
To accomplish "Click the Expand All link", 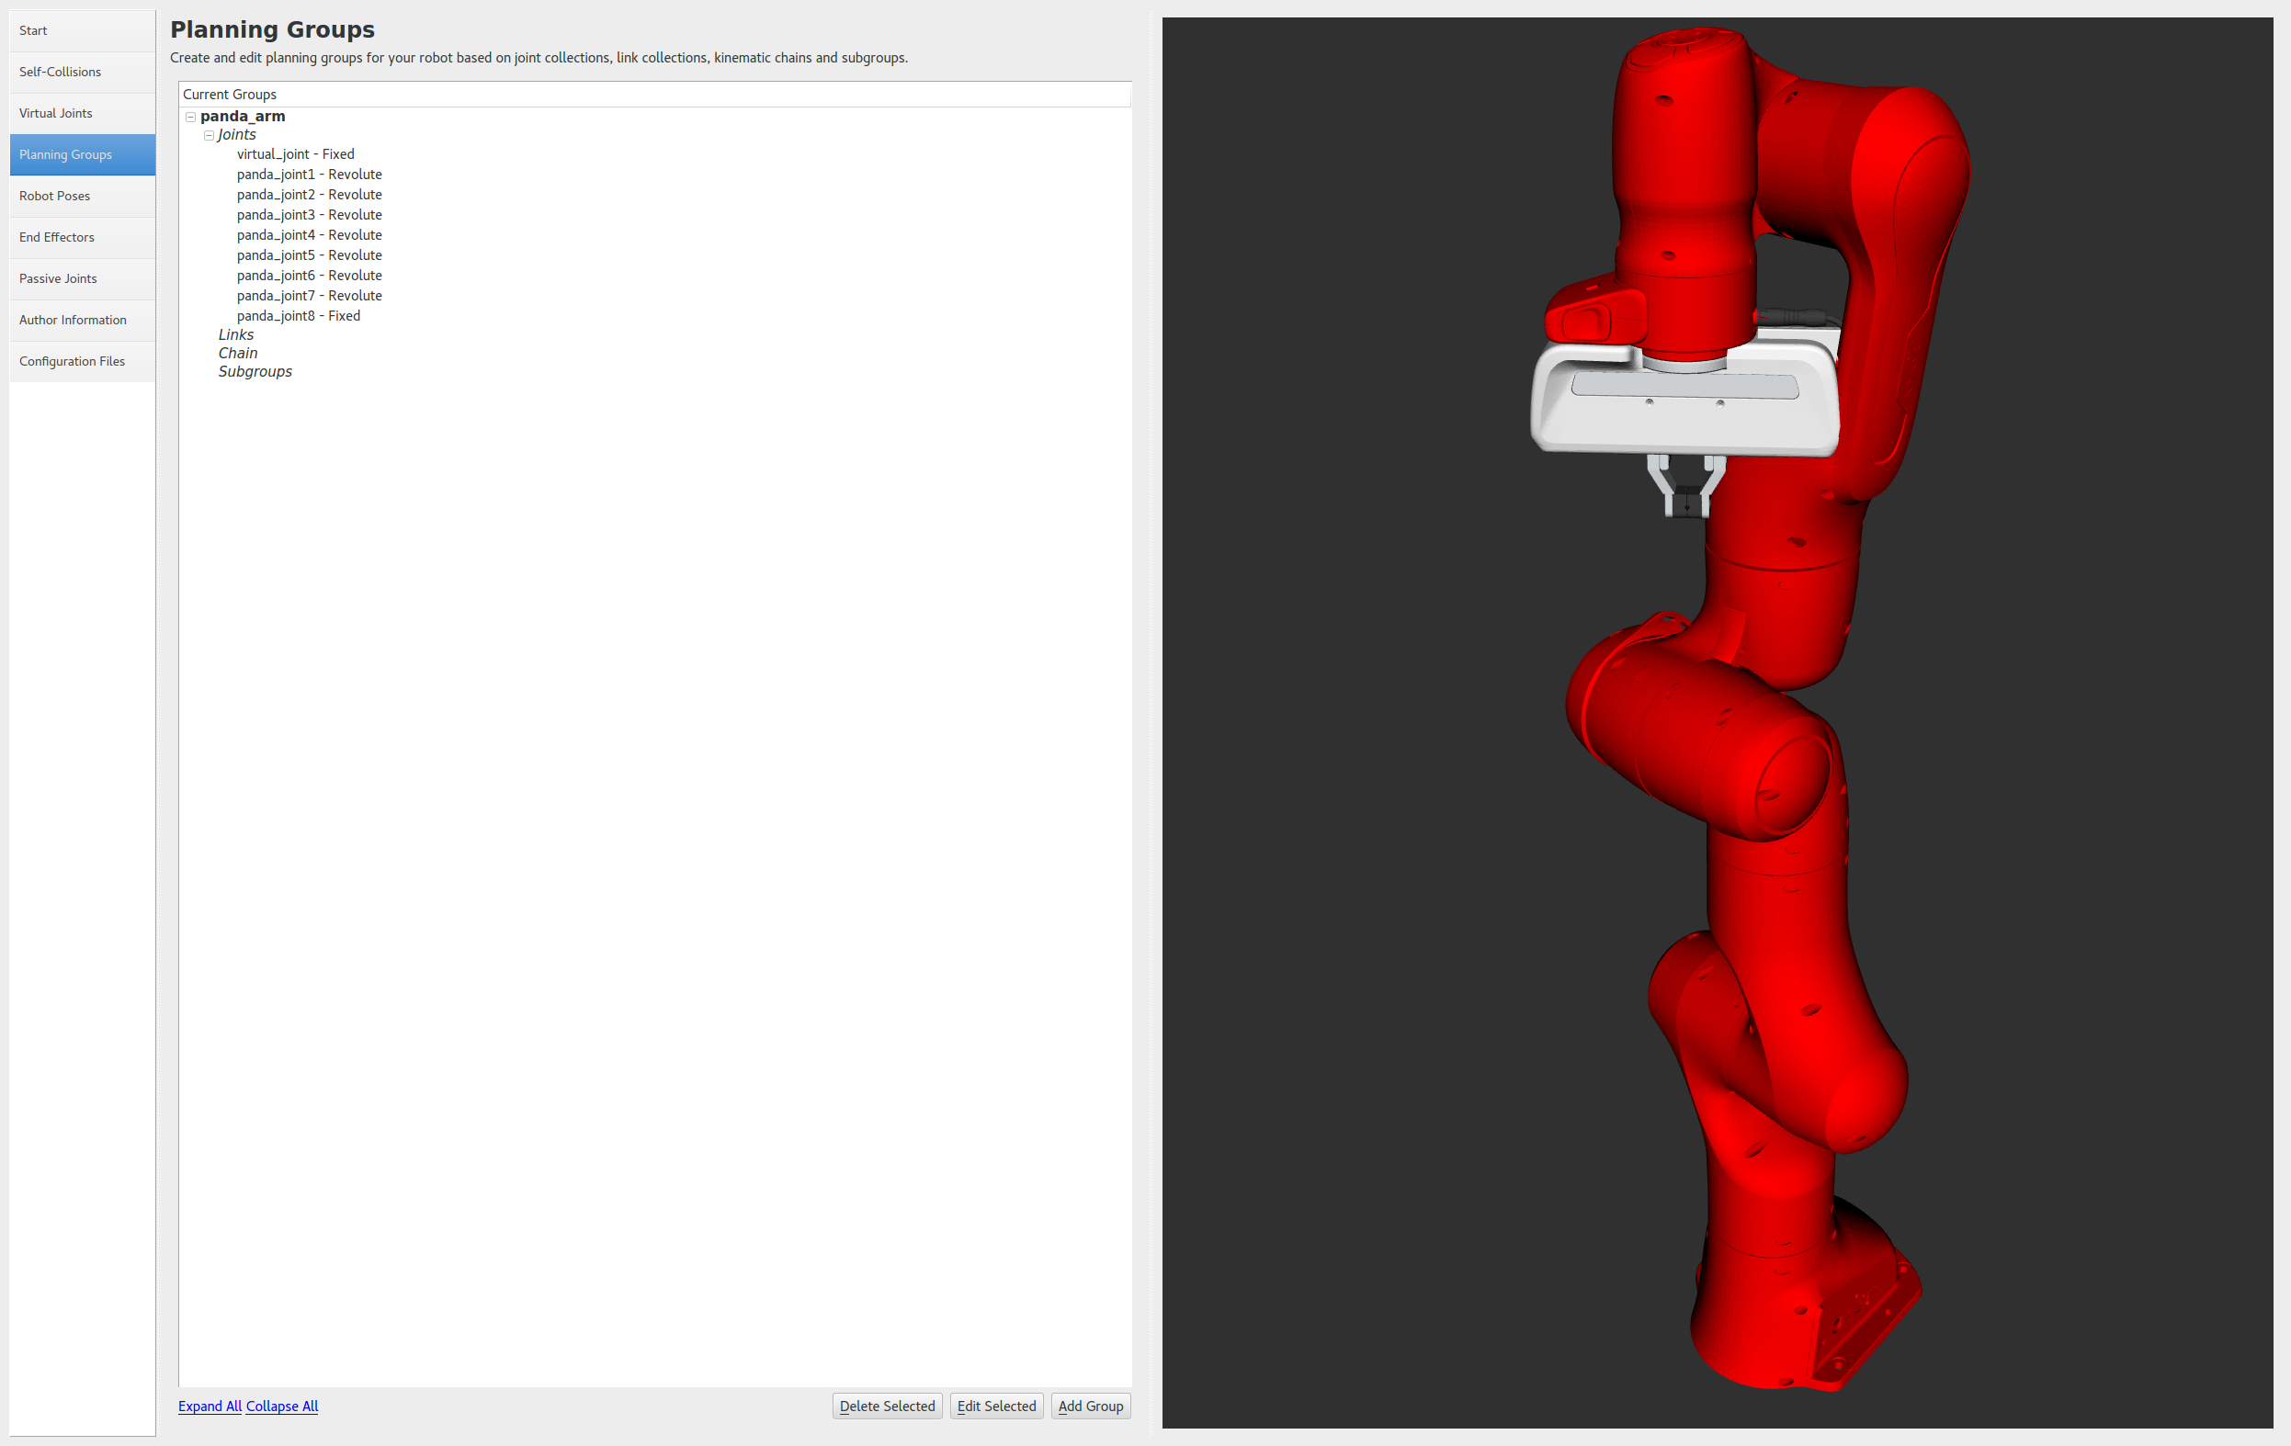I will click(x=210, y=1406).
